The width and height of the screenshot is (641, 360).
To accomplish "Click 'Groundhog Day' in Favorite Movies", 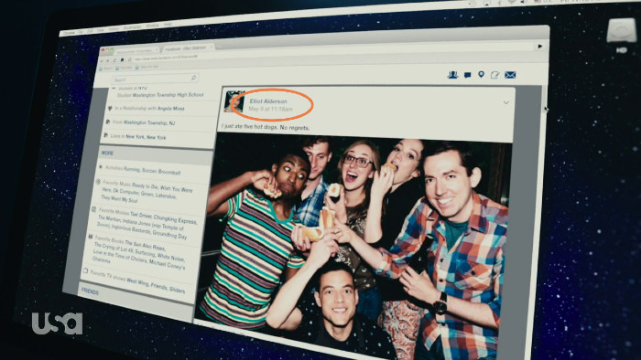I will click(x=169, y=235).
